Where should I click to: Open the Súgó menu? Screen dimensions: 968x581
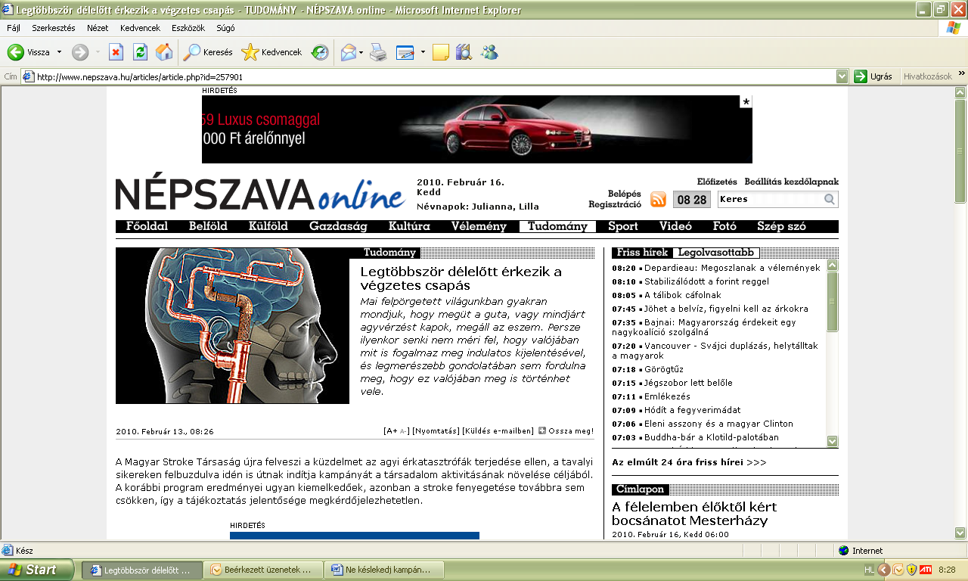point(225,28)
